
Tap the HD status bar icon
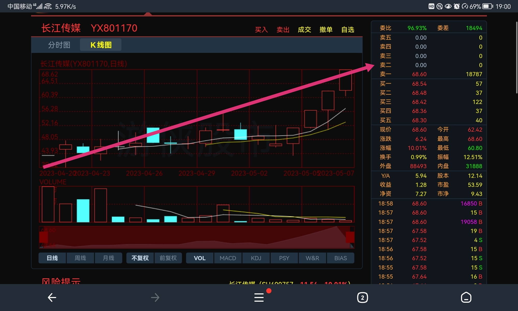[431, 6]
